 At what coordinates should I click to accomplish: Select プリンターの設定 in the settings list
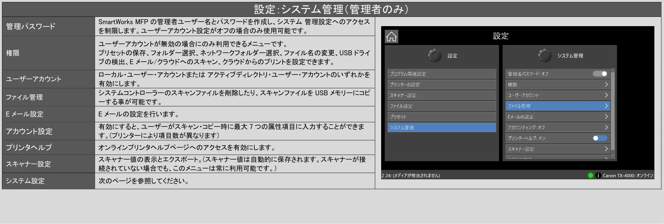click(442, 84)
